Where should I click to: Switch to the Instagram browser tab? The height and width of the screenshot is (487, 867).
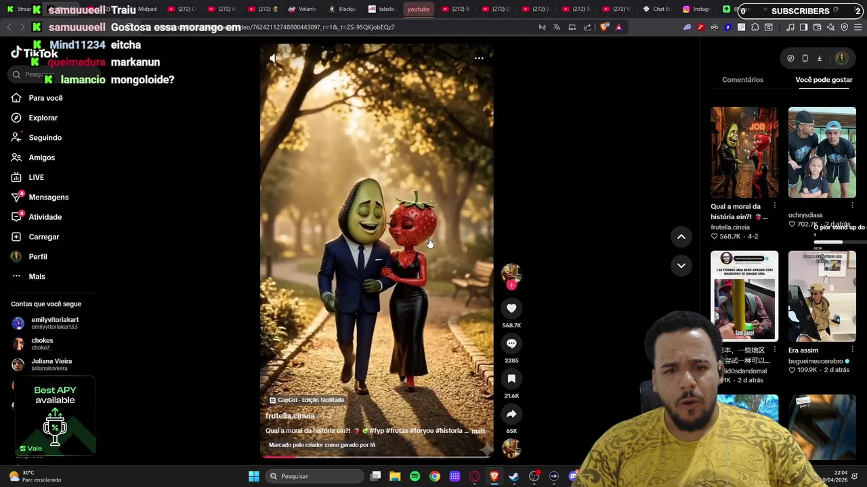[696, 9]
